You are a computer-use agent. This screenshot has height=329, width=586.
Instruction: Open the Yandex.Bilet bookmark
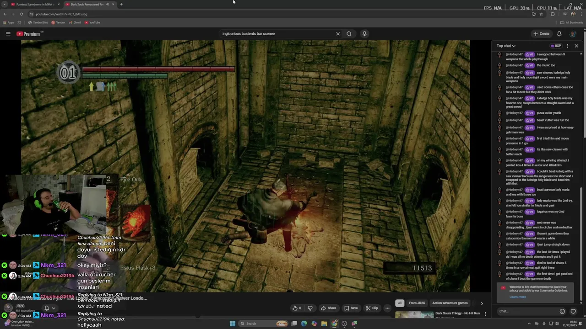click(38, 22)
